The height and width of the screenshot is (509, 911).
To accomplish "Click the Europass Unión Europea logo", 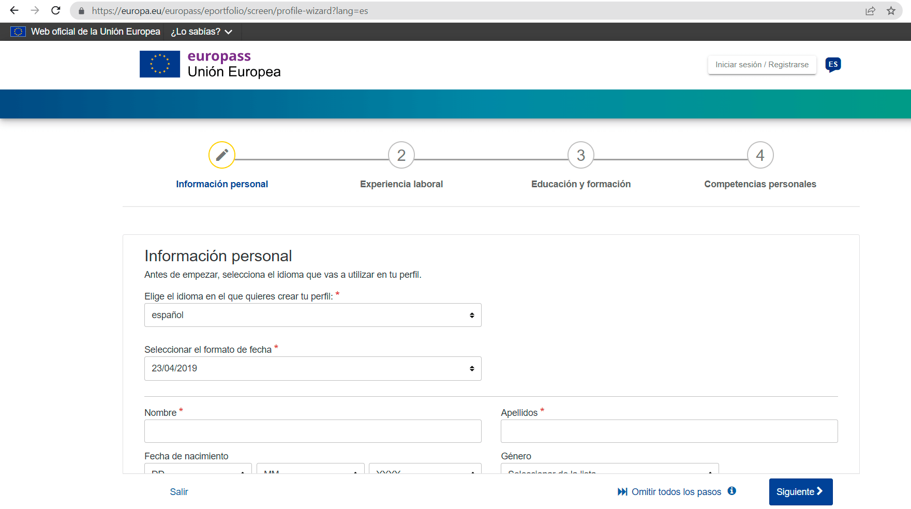I will [x=210, y=64].
